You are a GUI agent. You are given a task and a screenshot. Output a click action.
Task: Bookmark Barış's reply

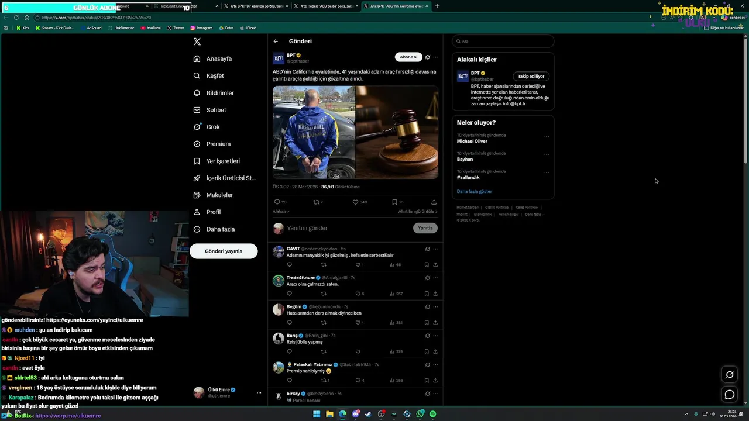(427, 351)
